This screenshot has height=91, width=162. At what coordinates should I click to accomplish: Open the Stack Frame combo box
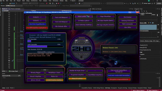(80, 6)
